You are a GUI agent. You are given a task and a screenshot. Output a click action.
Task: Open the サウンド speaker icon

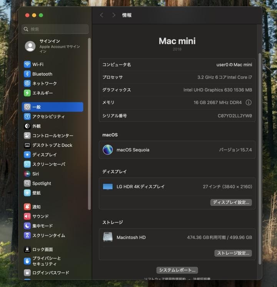(27, 216)
